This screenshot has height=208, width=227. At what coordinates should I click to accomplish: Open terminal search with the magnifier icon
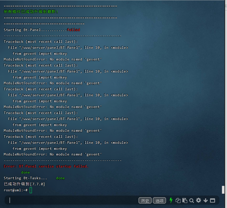[x=192, y=200]
